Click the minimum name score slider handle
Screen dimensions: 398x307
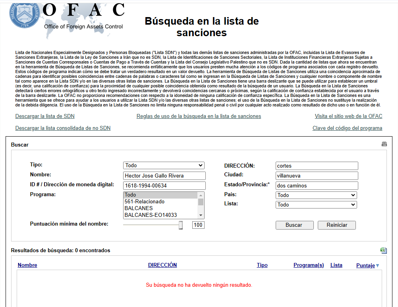click(181, 225)
